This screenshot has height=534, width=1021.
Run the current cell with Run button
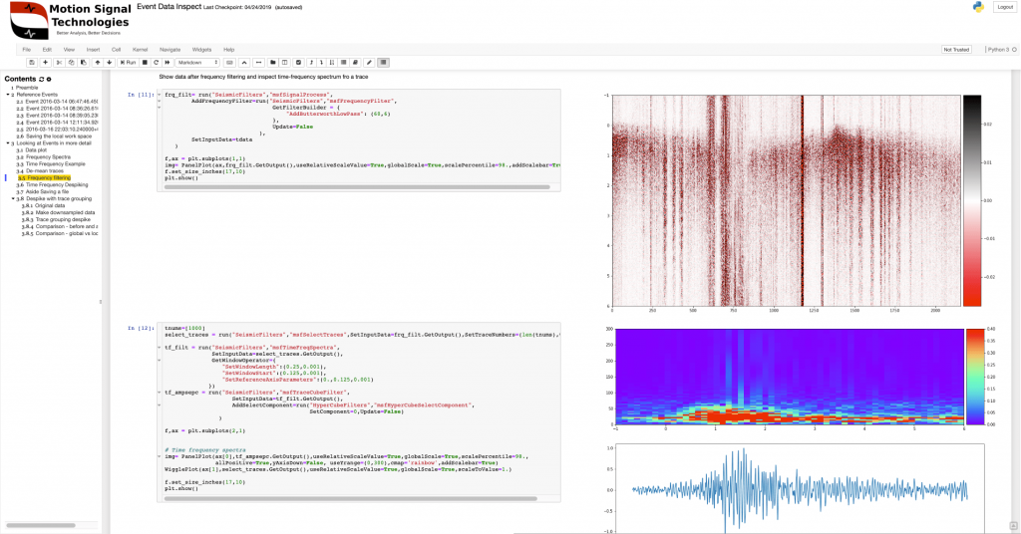click(x=128, y=63)
